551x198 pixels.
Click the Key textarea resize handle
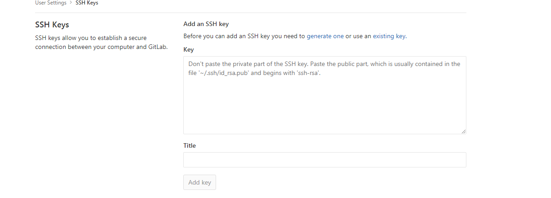click(x=463, y=131)
